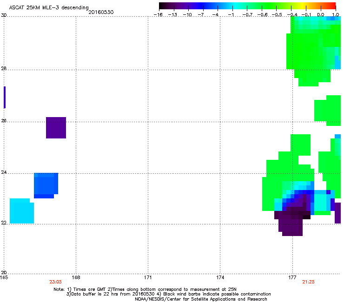
Task: Click the 1.0 tick label on the color bar
Action: (x=336, y=15)
